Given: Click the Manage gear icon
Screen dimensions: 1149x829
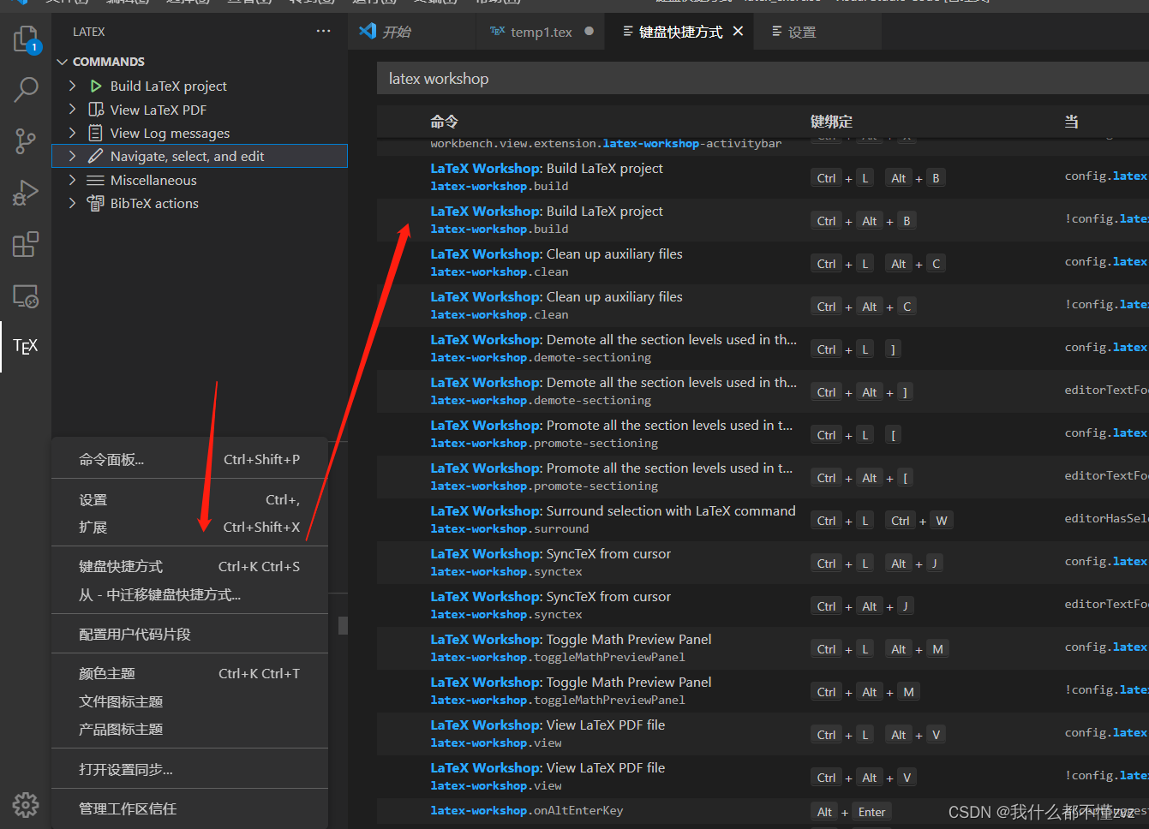Looking at the screenshot, I should [26, 805].
